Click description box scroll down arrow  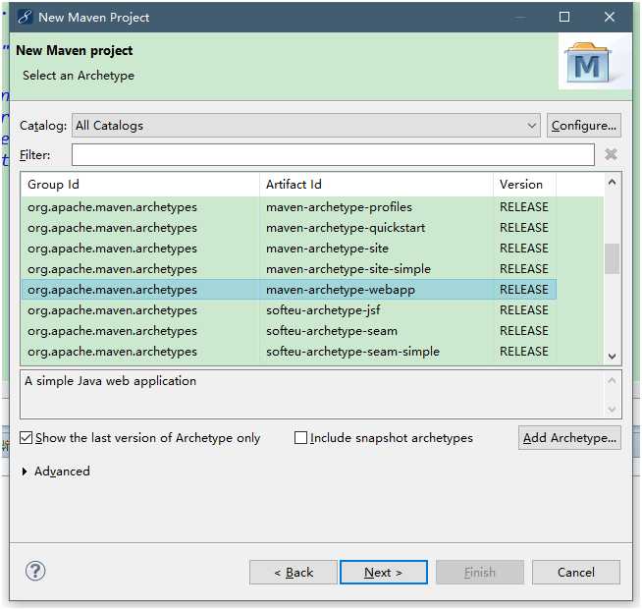pyautogui.click(x=613, y=409)
